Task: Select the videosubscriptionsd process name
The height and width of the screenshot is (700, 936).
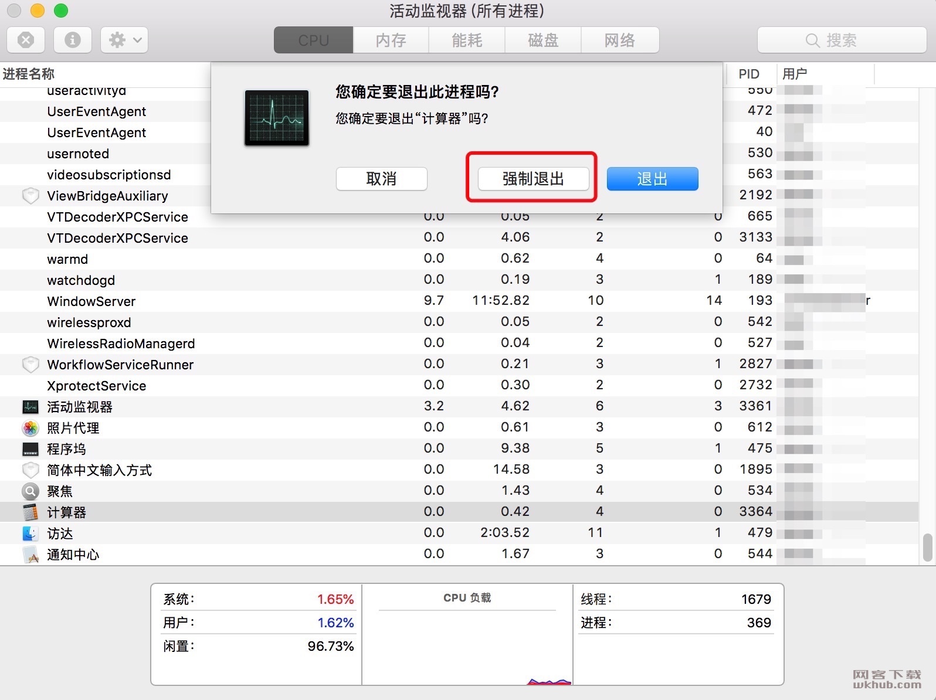Action: click(x=109, y=175)
